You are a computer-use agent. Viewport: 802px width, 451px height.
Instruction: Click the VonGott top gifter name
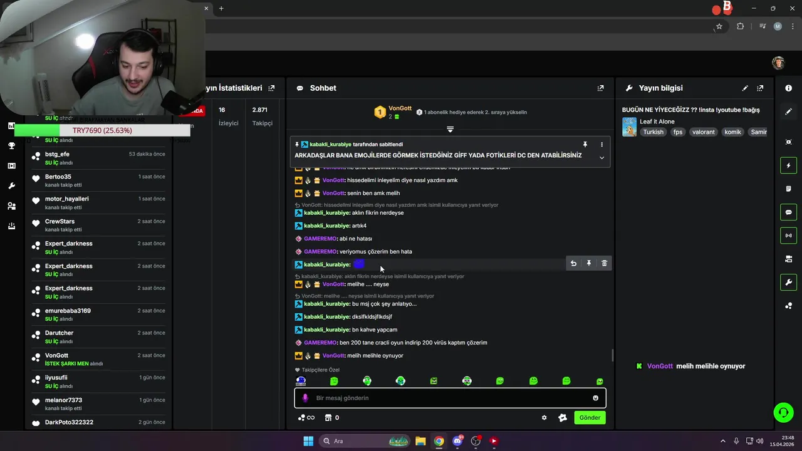point(400,108)
